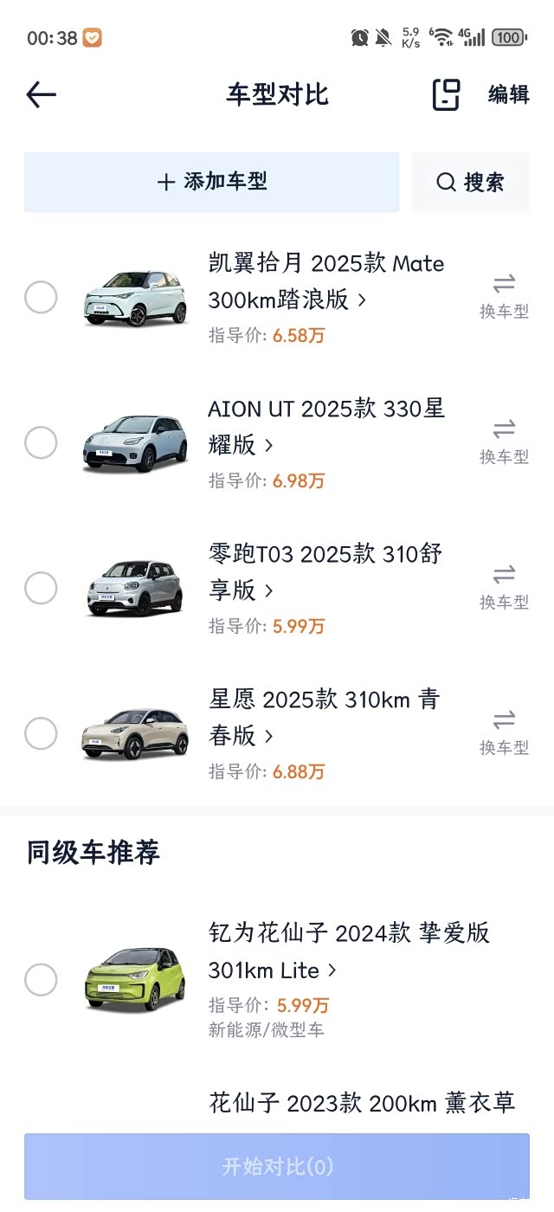Image resolution: width=554 pixels, height=1212 pixels.
Task: Select the 钇为花仙子 2024款 radio button
Action: click(41, 980)
